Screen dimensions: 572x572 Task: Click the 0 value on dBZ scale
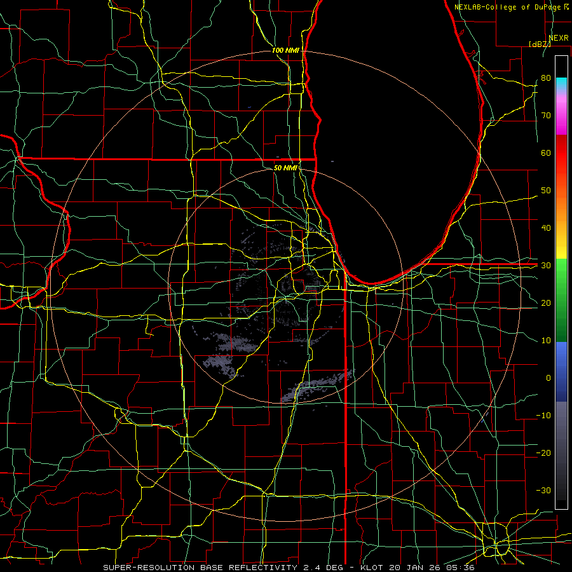click(x=548, y=378)
